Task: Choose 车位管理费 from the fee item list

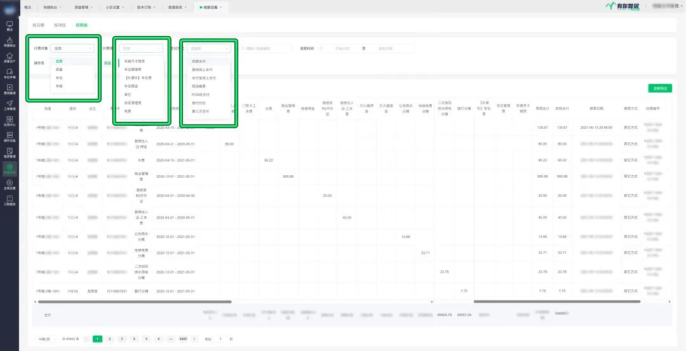Action: (x=133, y=69)
